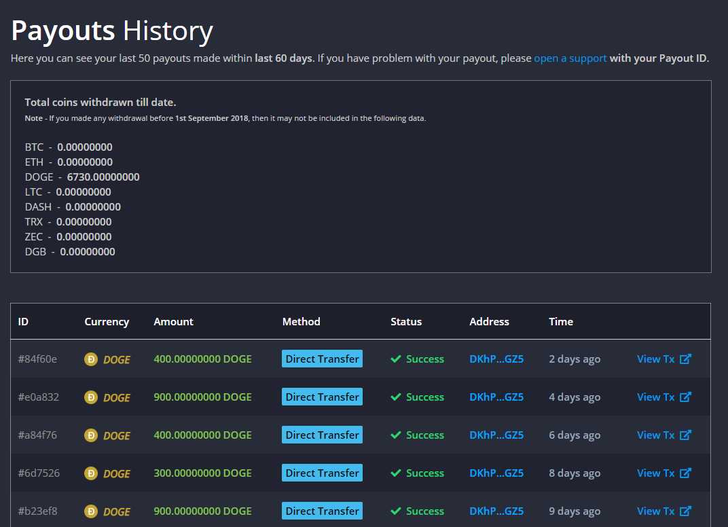Click the DOGE coin icon in row #e0a832

91,397
